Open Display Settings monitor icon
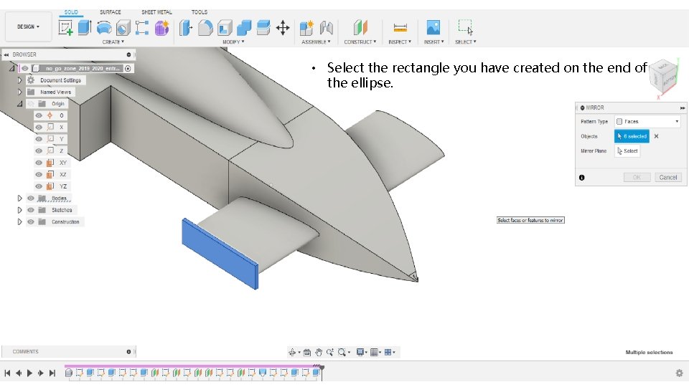 (x=360, y=352)
